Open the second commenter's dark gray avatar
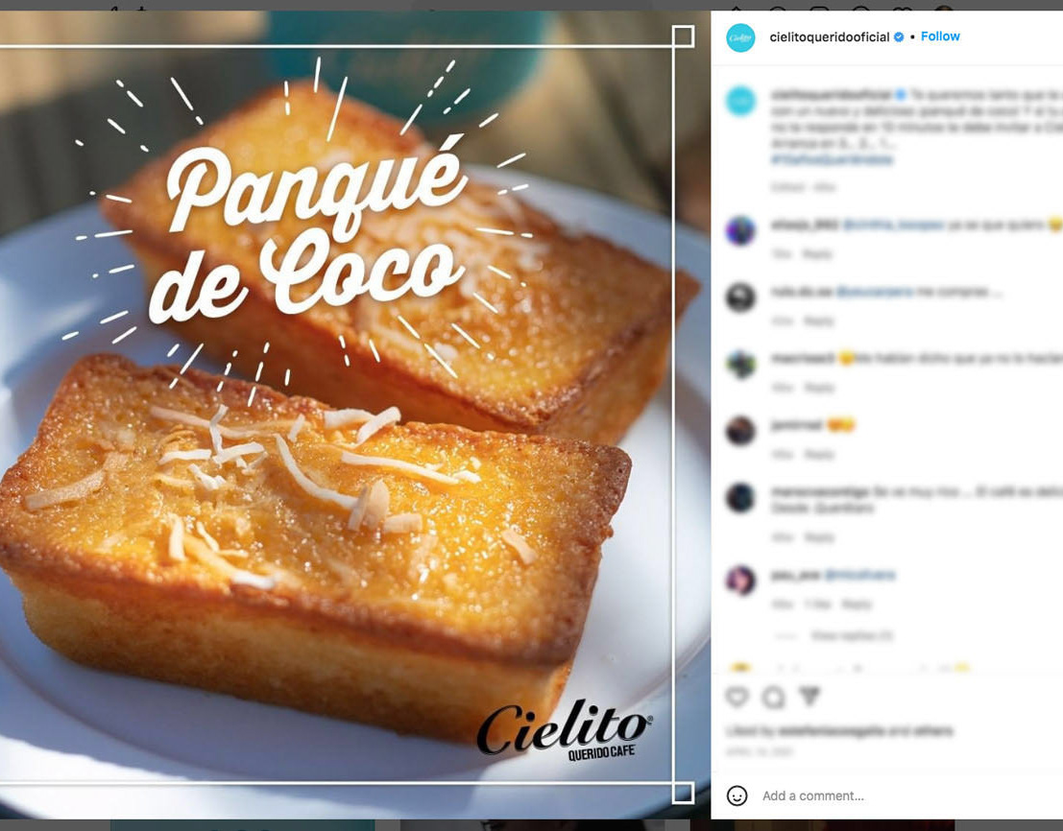The height and width of the screenshot is (831, 1063). click(x=740, y=297)
